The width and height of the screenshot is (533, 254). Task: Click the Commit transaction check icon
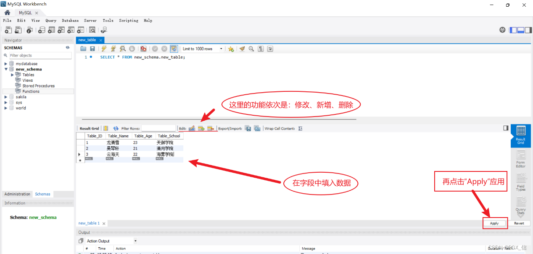(x=155, y=49)
